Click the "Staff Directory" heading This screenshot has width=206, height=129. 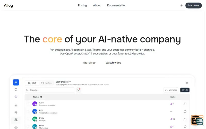[x=63, y=82]
